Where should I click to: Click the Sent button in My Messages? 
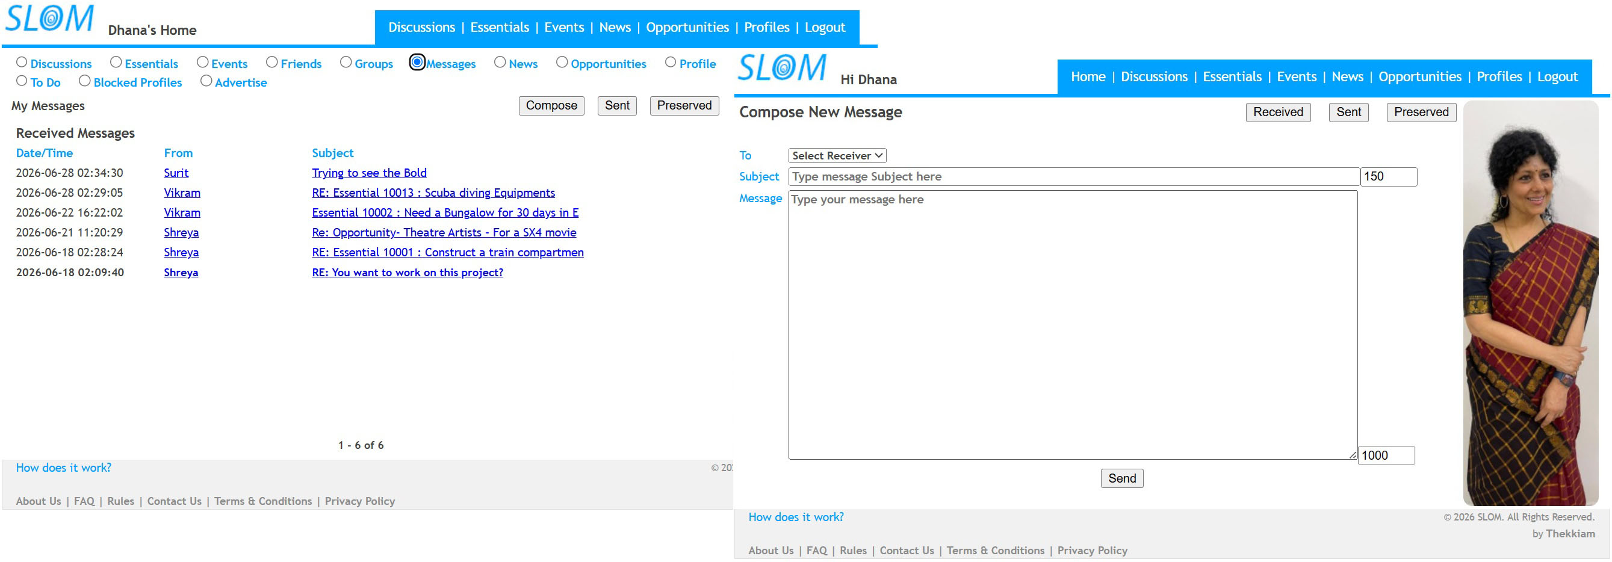point(617,106)
